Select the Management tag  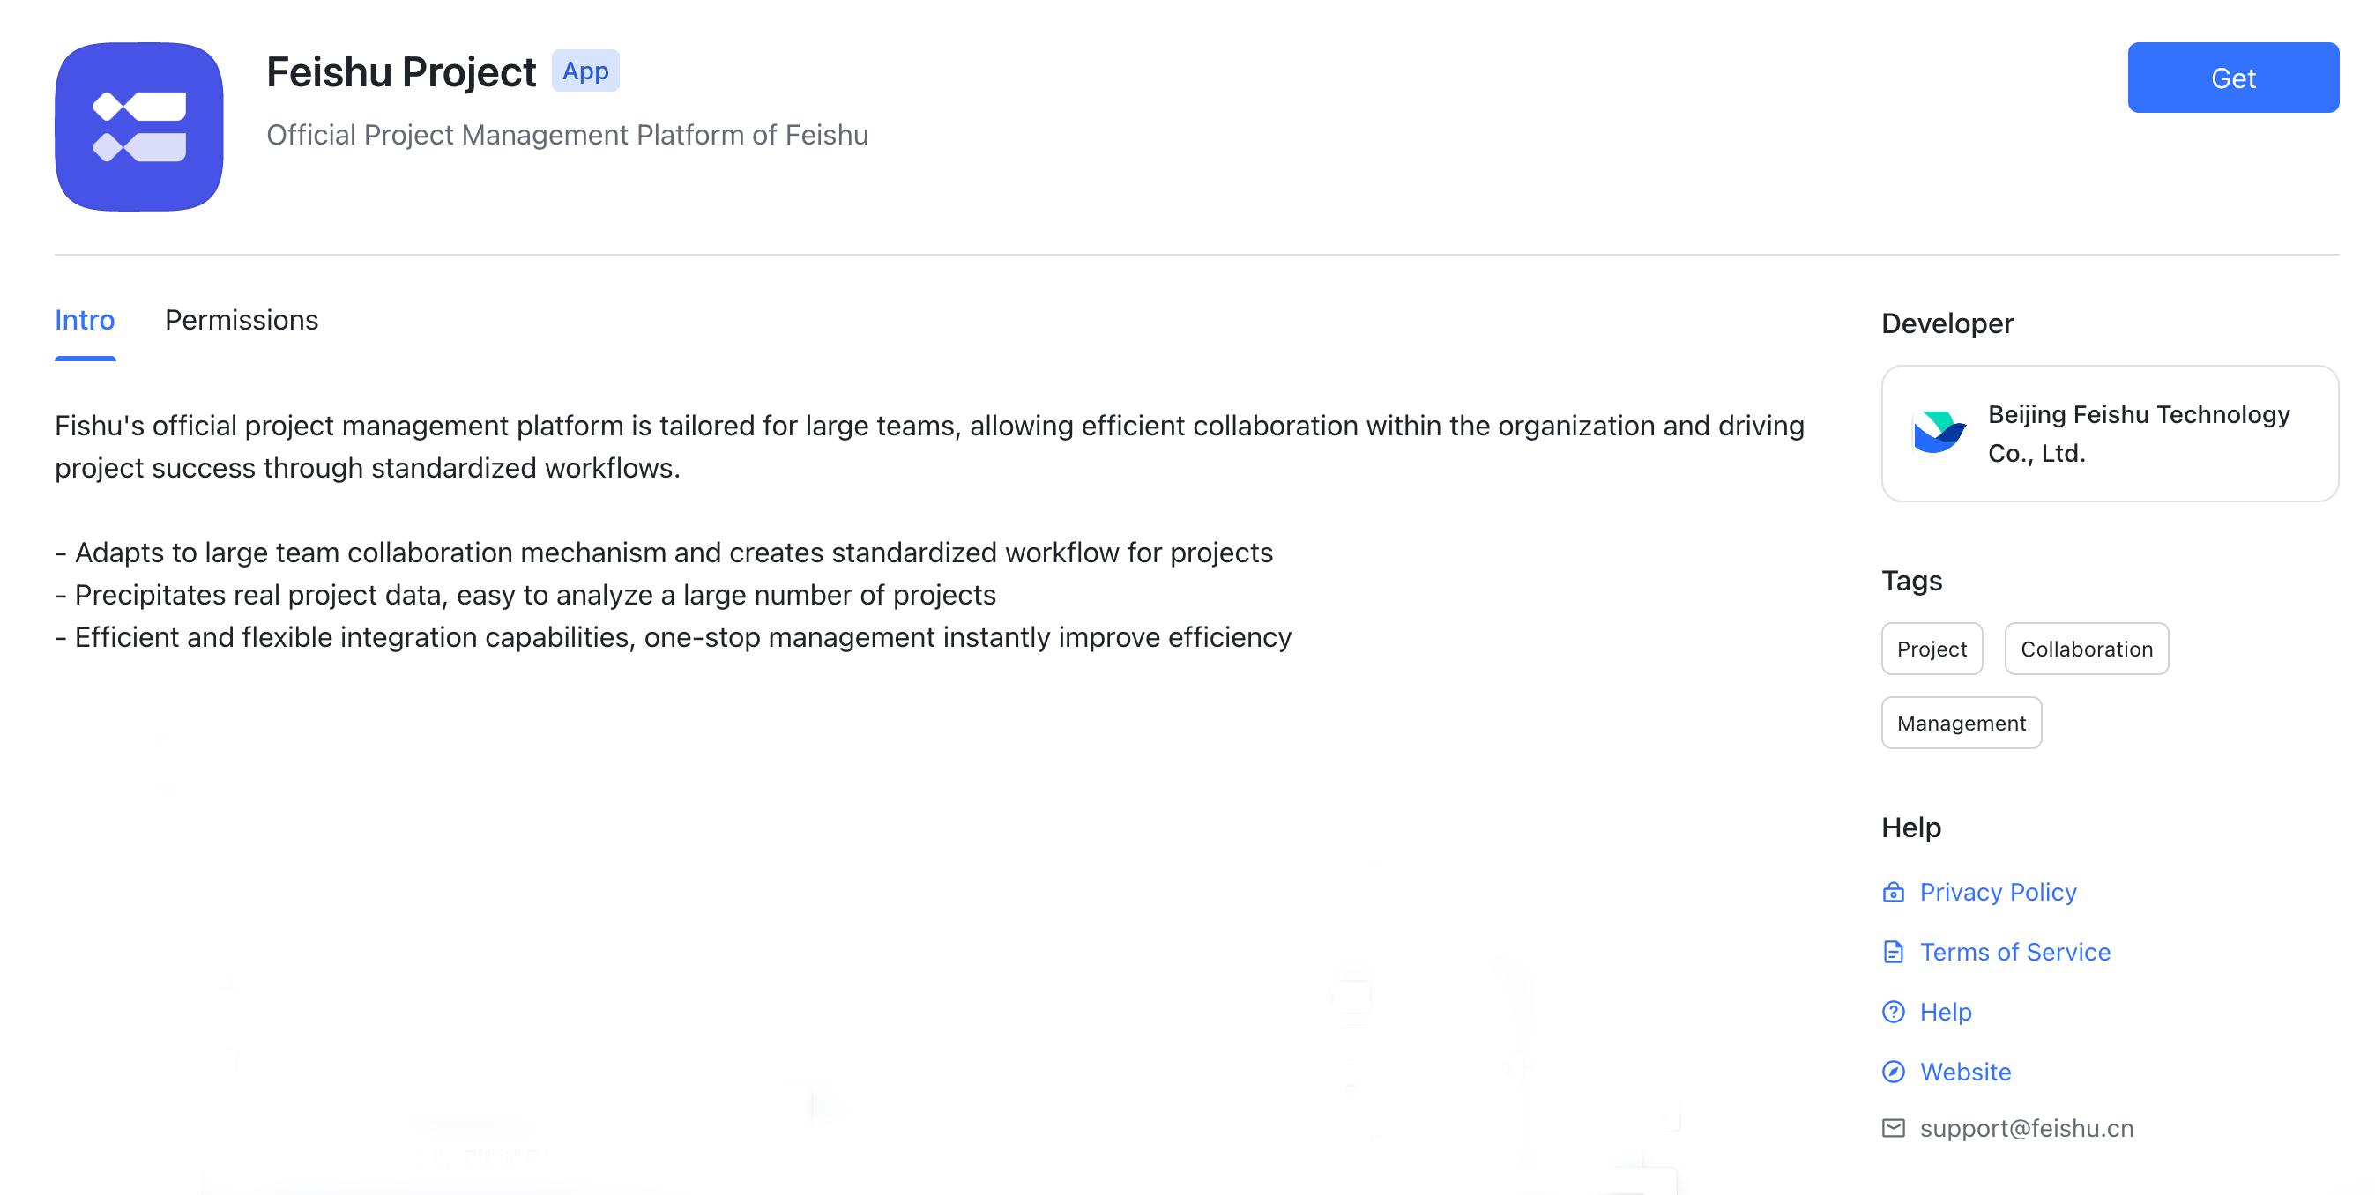[1961, 721]
